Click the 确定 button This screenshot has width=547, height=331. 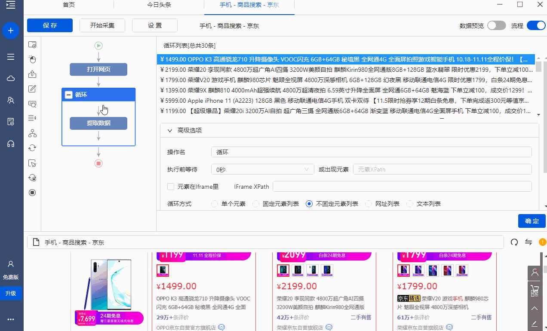point(532,221)
